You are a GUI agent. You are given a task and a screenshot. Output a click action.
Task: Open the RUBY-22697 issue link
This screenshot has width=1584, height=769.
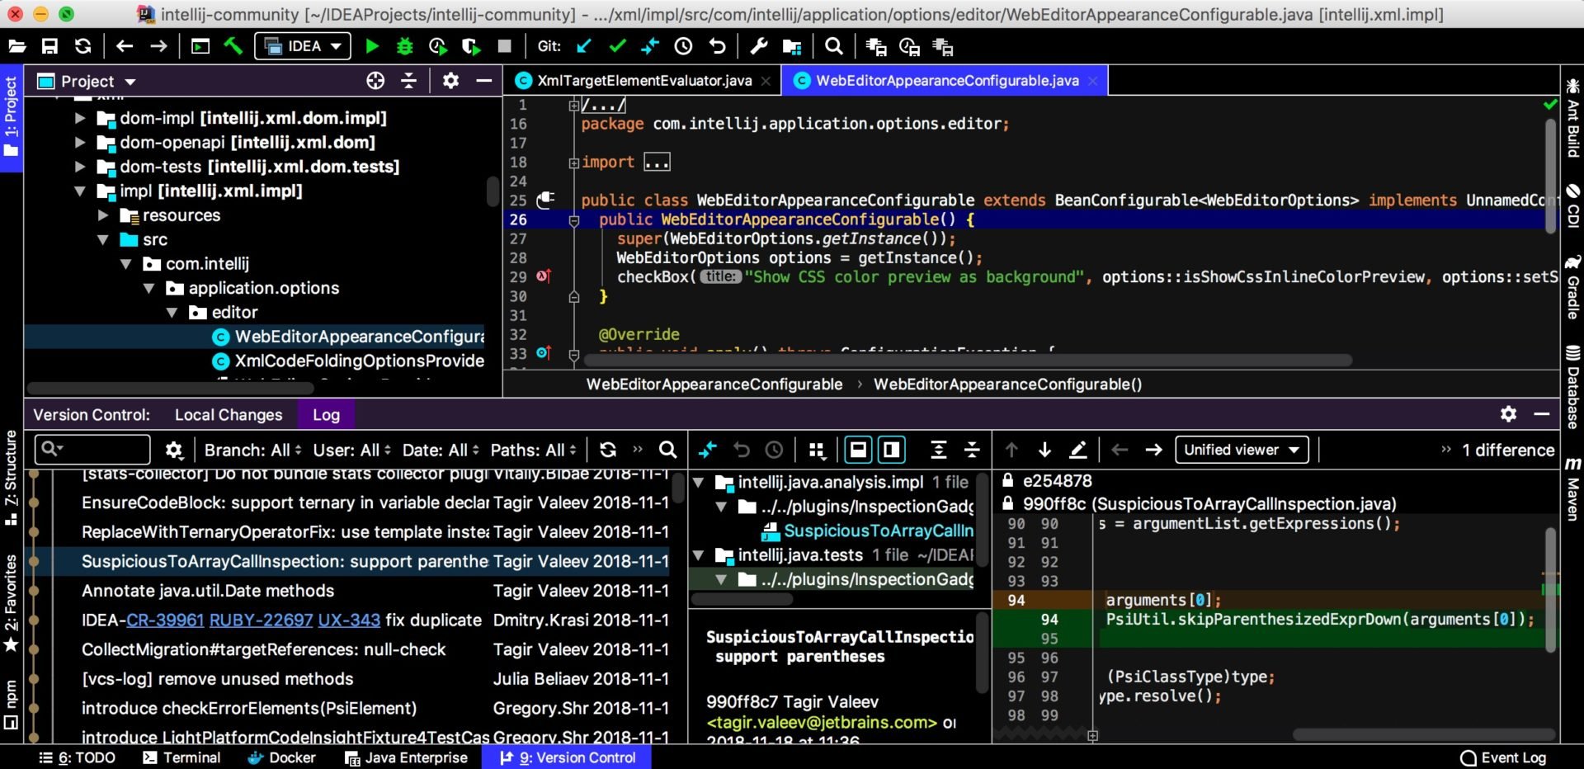261,620
